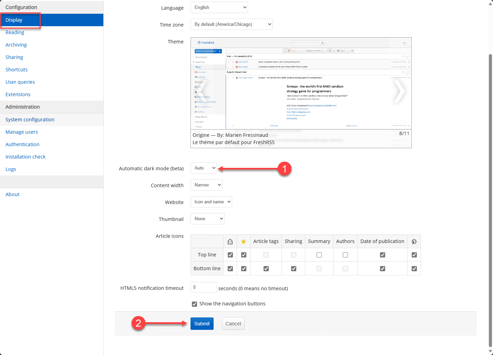Click the "Content width" label

167,185
